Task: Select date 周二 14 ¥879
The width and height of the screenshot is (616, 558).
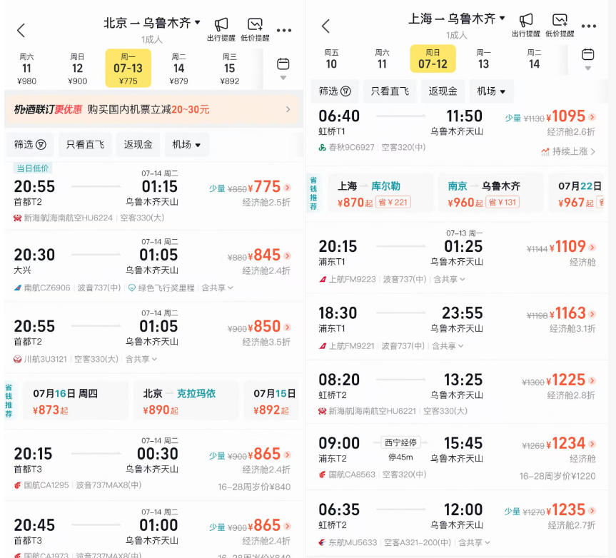Action: (x=178, y=69)
